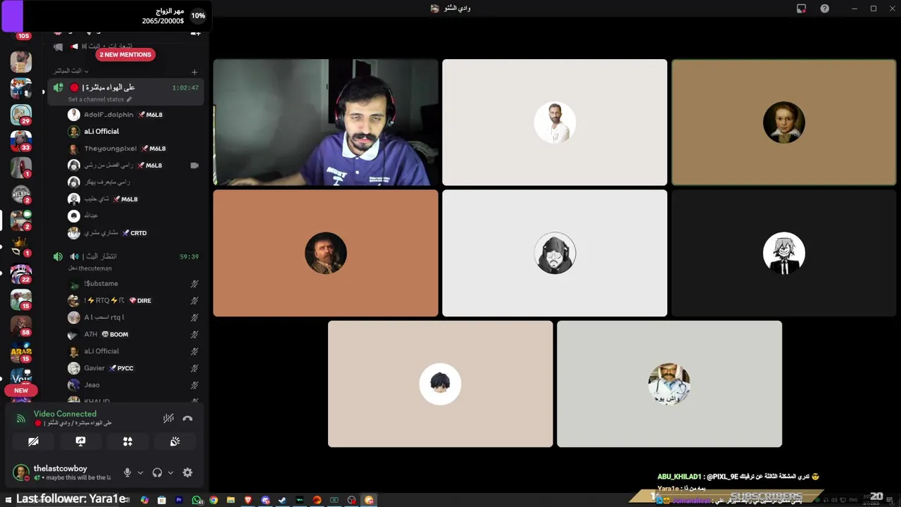Open Discord inbox icon in title bar
Viewport: 901px width, 507px height.
[801, 8]
